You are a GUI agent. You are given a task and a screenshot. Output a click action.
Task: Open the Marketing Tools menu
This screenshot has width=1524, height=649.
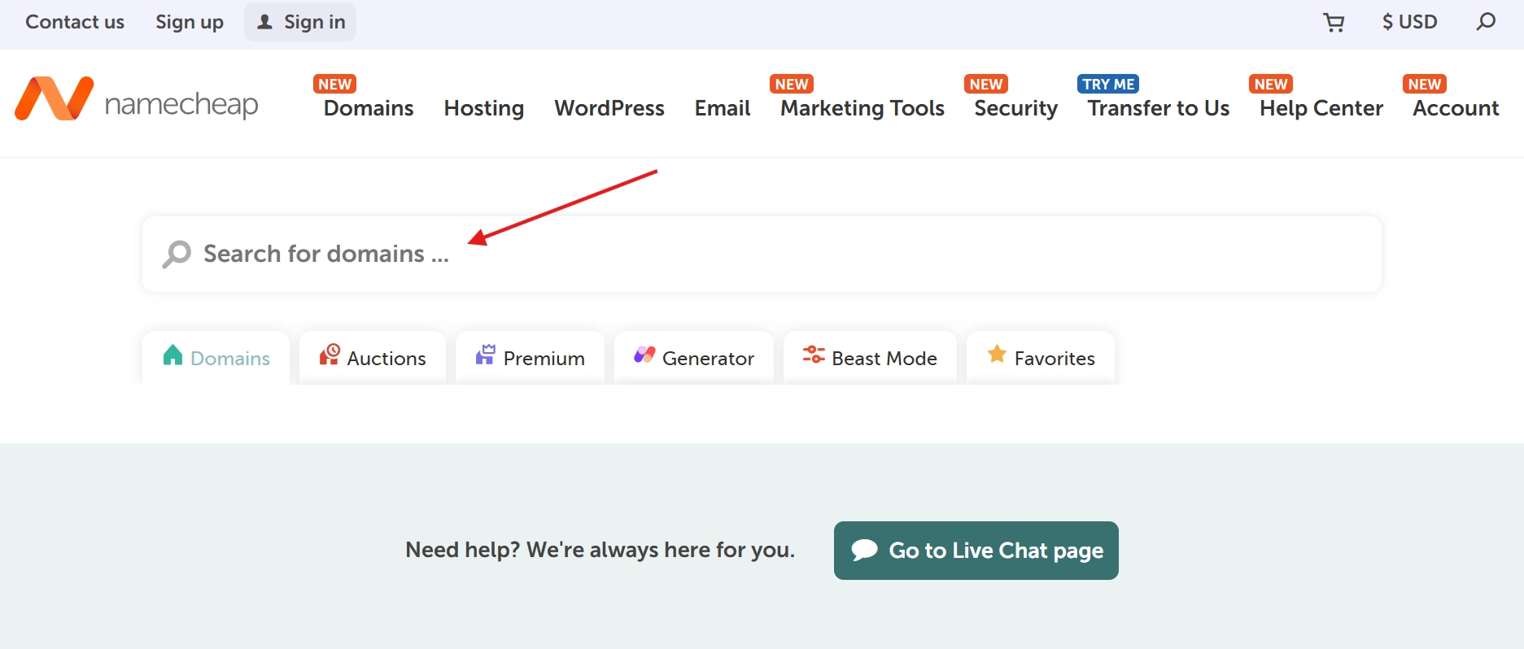(862, 108)
